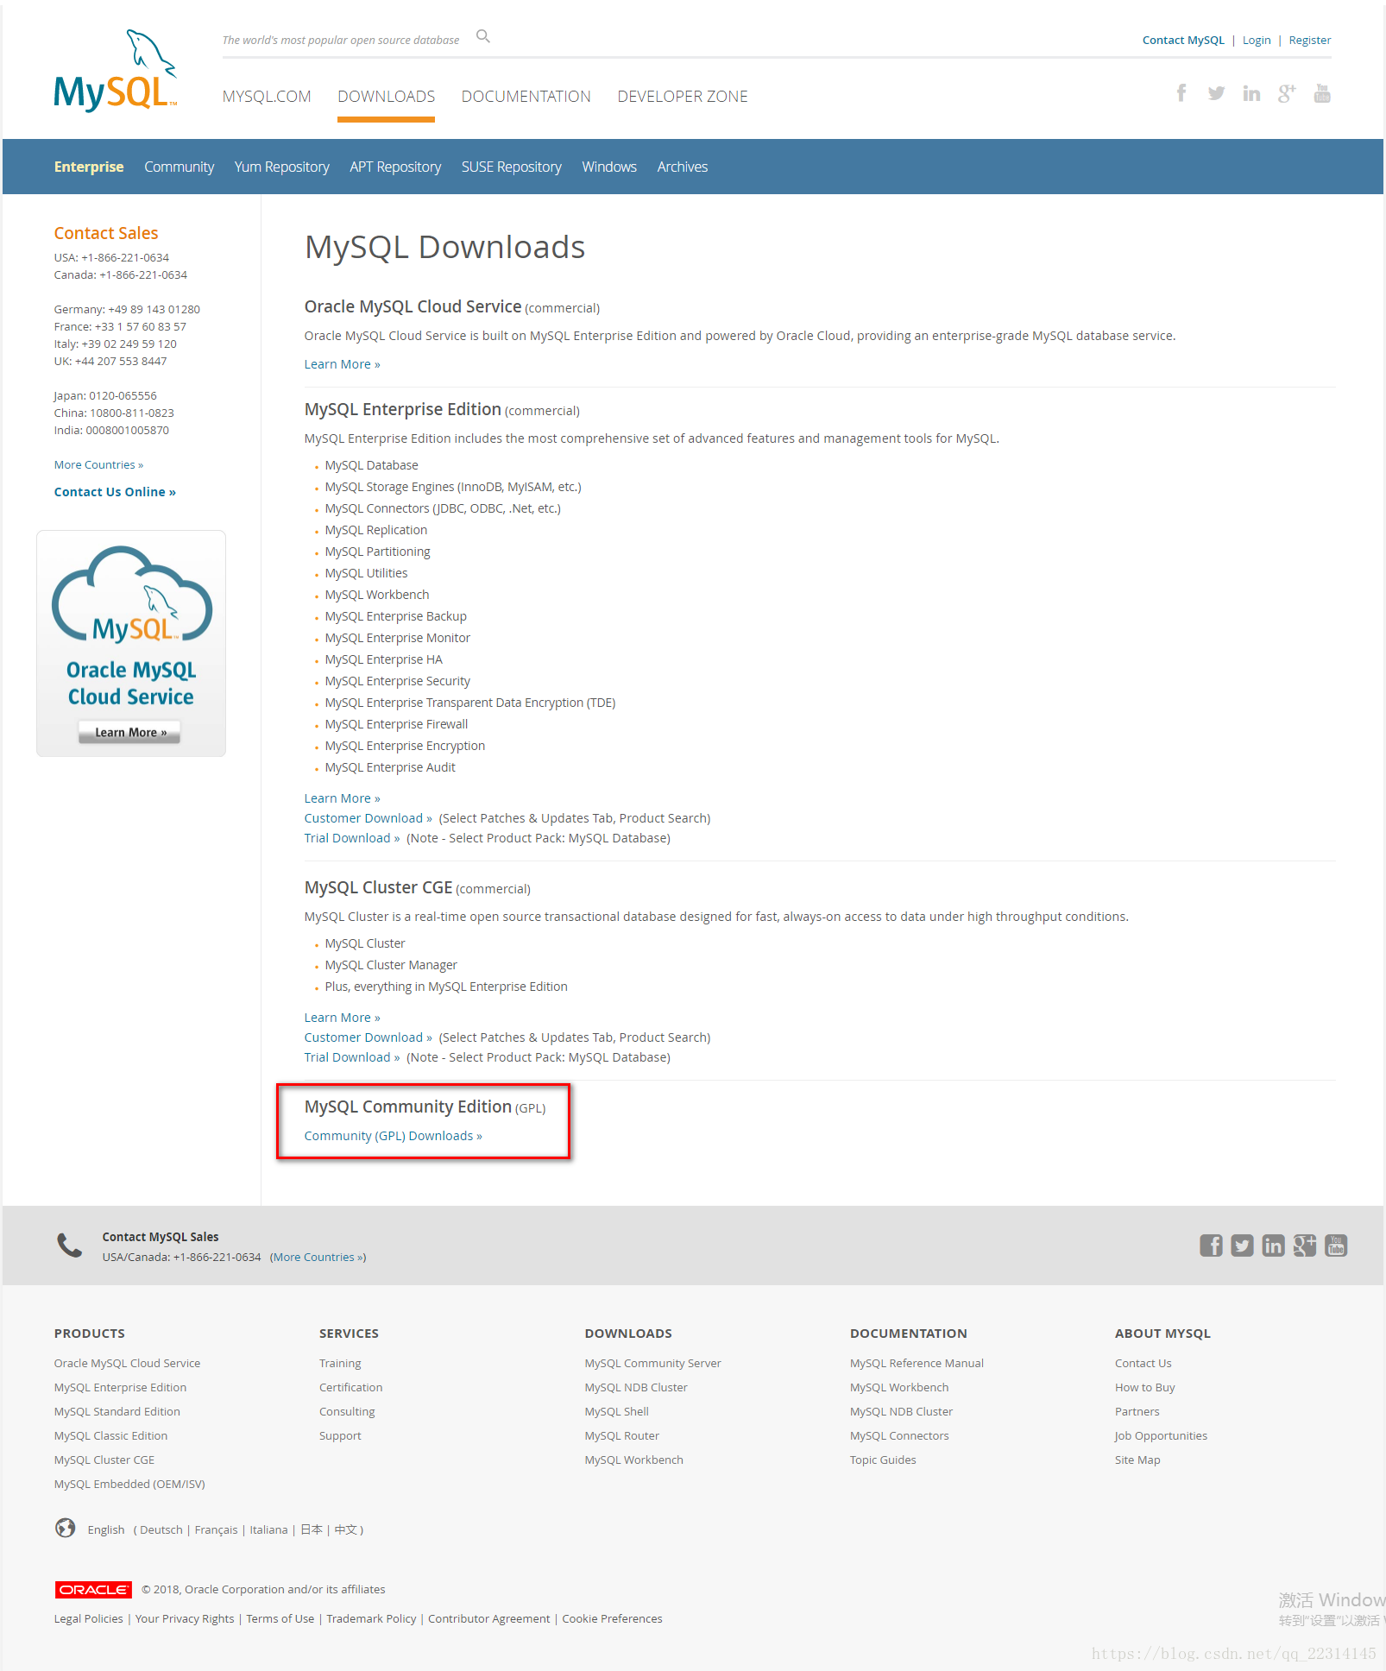
Task: Click Learn More button on cloud banner
Action: [129, 732]
